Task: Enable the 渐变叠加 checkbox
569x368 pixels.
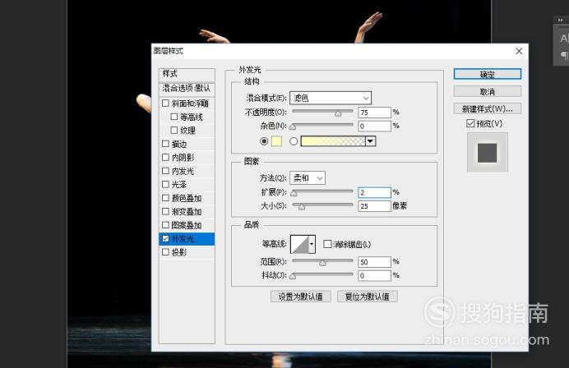Action: [165, 211]
